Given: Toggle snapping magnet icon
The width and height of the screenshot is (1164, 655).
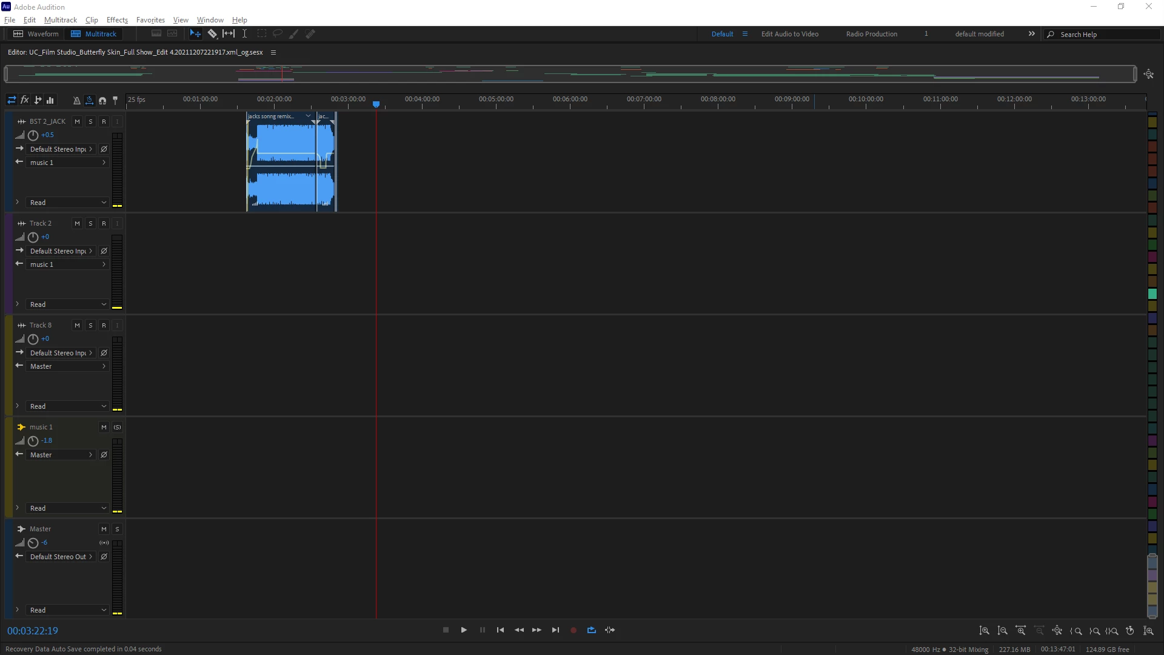Looking at the screenshot, I should pos(102,100).
